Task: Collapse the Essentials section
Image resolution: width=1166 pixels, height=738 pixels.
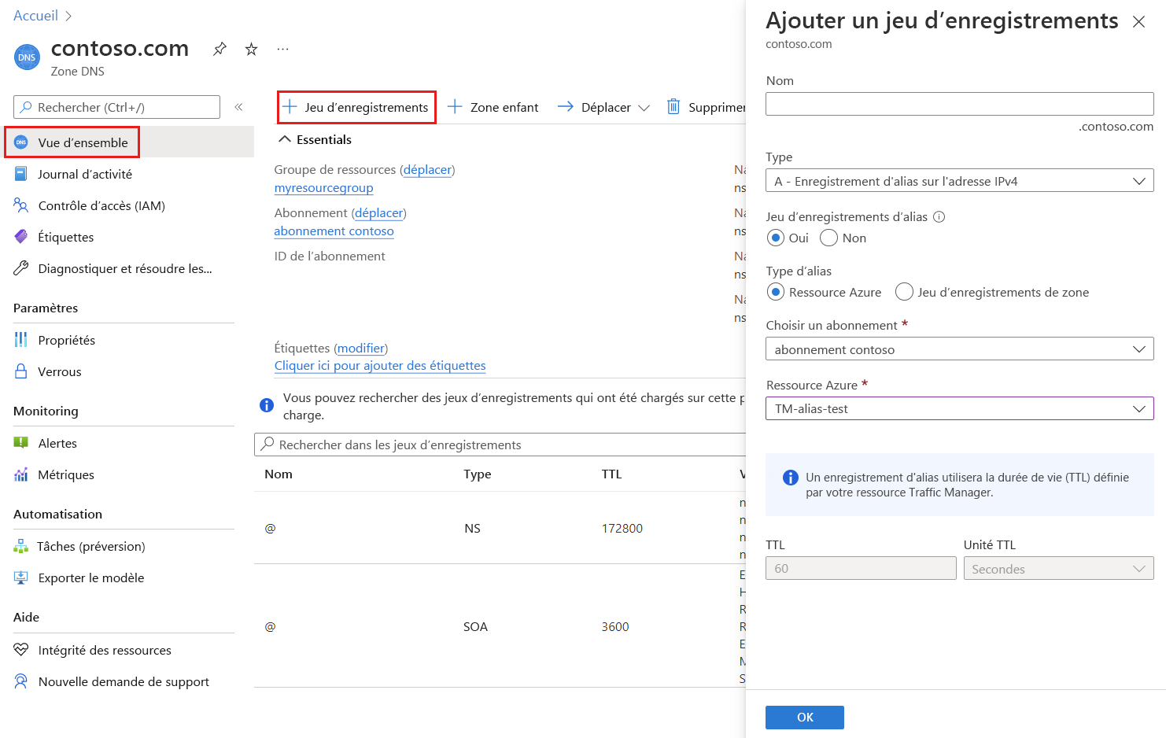Action: tap(285, 139)
